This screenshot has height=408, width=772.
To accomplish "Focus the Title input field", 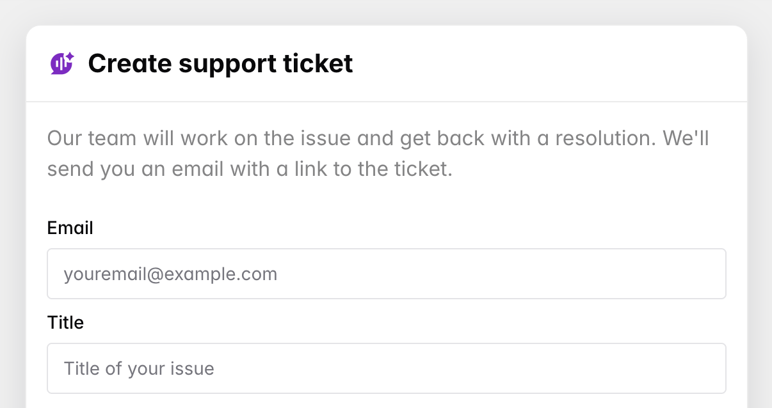I will coord(386,368).
